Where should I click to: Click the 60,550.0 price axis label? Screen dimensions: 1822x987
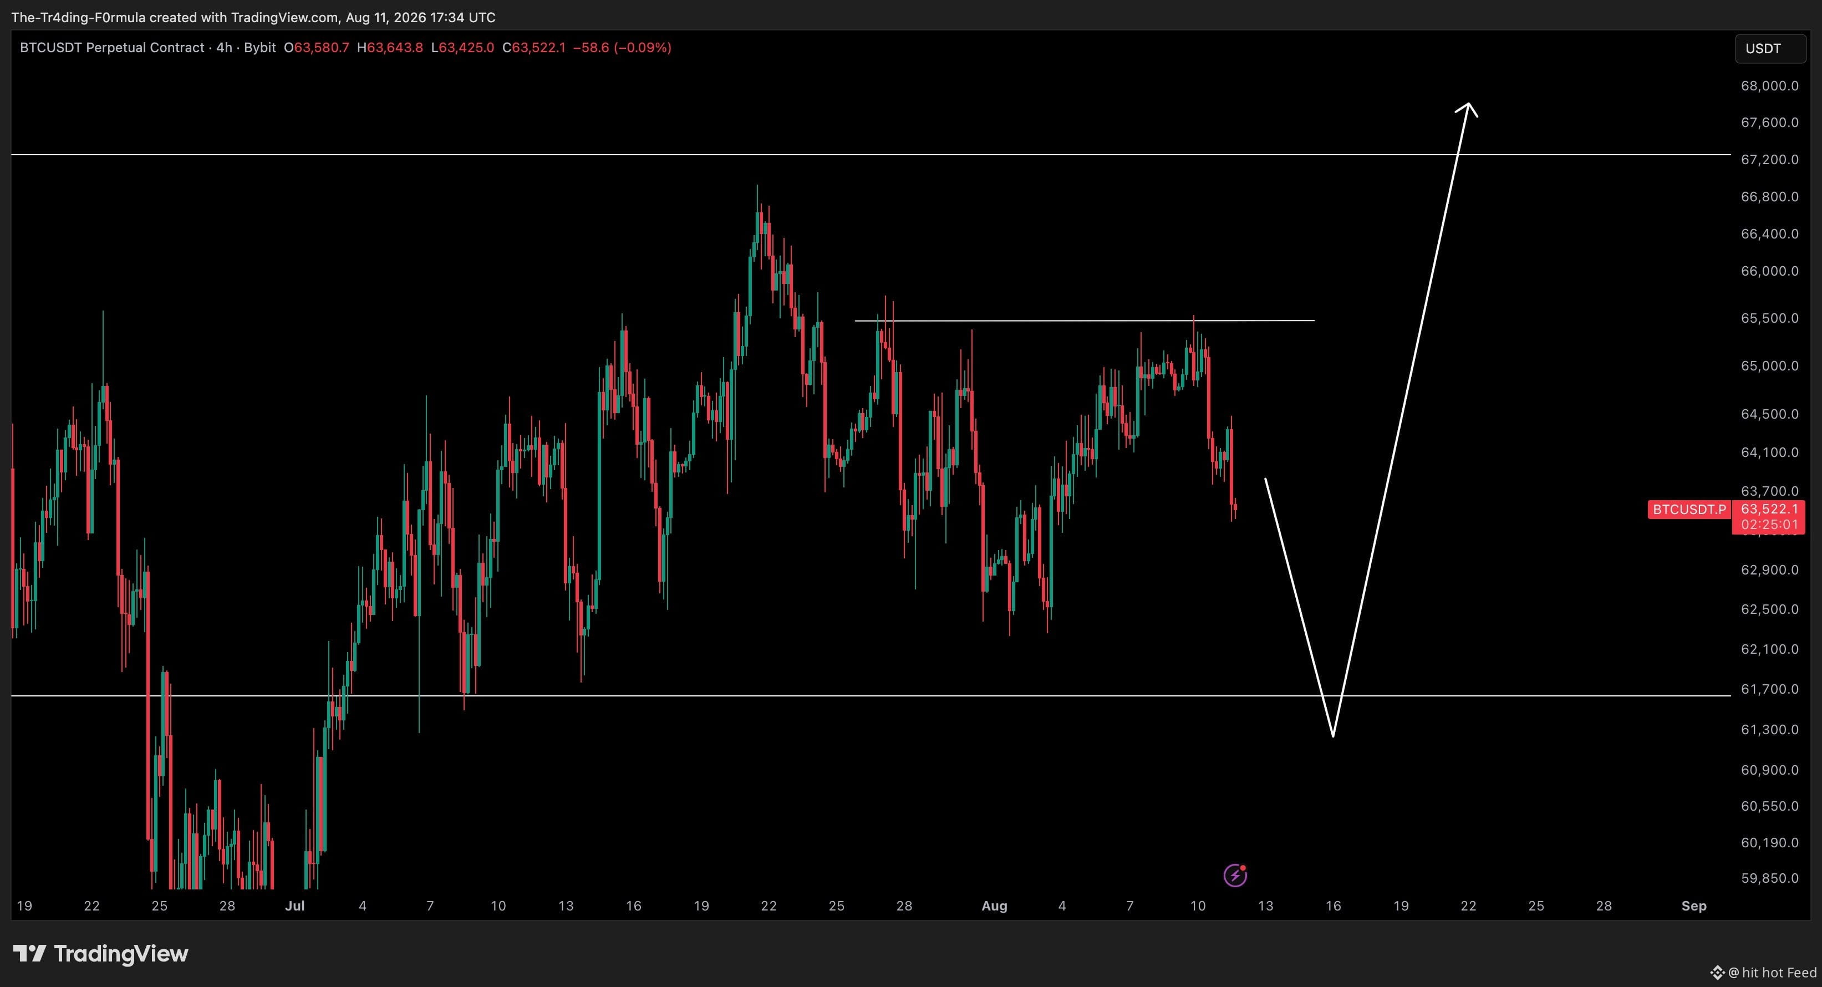(1770, 806)
